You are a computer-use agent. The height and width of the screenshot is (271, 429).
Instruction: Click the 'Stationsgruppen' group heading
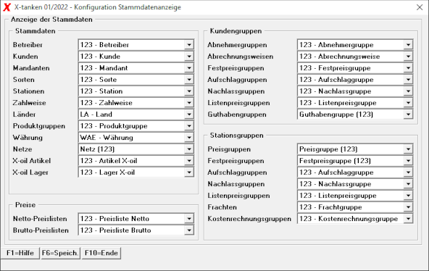pos(237,135)
